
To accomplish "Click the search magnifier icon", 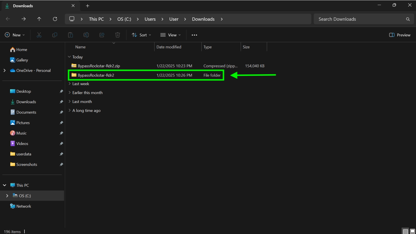I will click(x=408, y=19).
